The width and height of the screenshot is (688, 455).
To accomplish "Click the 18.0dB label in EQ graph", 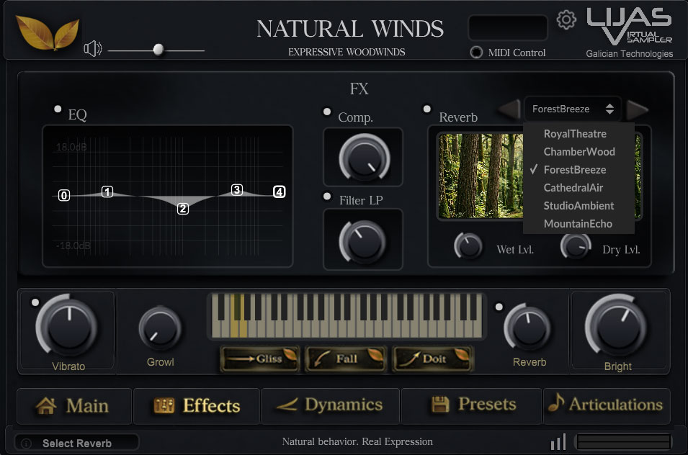I will click(x=71, y=147).
